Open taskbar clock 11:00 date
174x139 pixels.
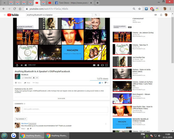coord(167,136)
